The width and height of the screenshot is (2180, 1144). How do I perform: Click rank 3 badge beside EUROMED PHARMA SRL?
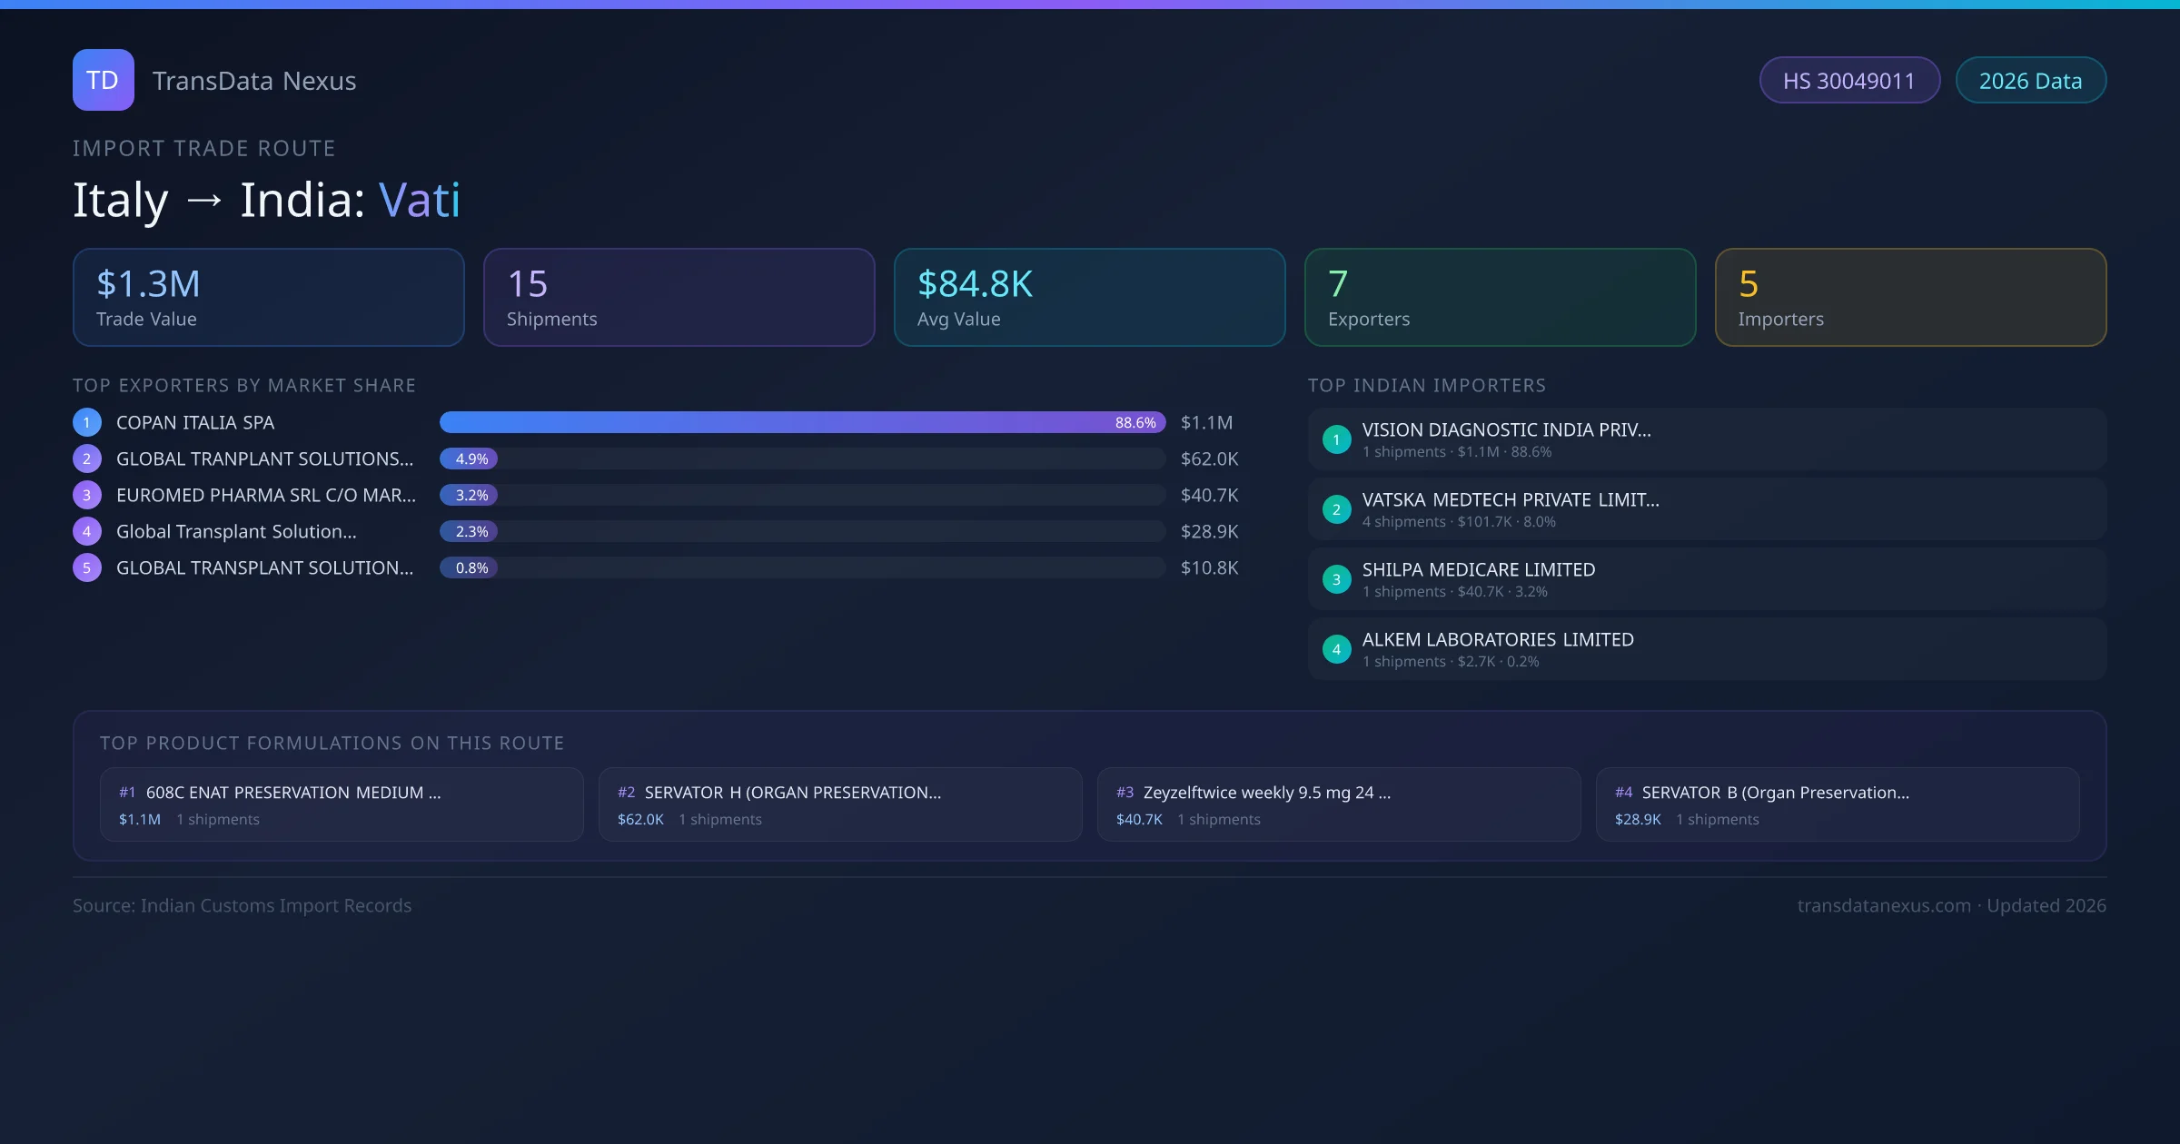click(x=87, y=495)
